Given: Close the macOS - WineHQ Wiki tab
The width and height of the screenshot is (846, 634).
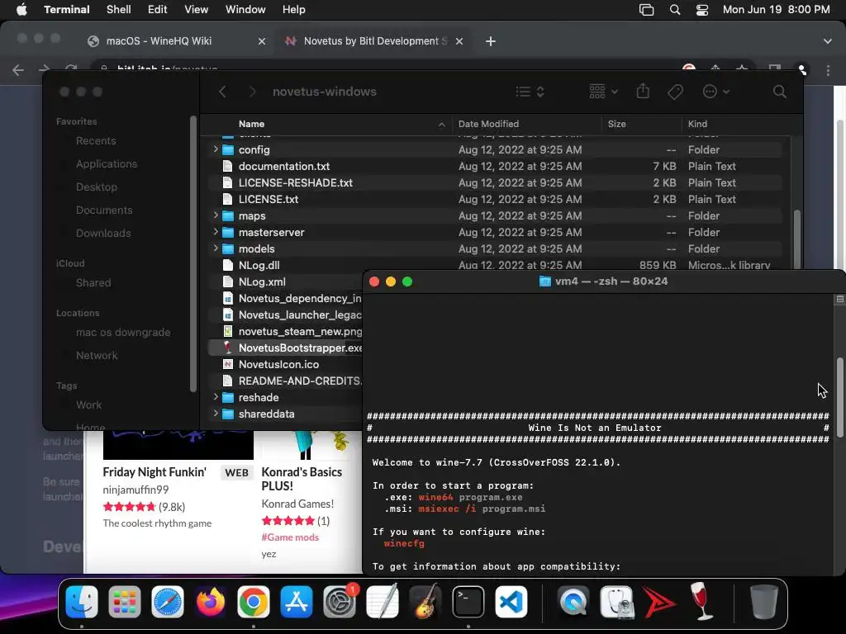Looking at the screenshot, I should (262, 41).
